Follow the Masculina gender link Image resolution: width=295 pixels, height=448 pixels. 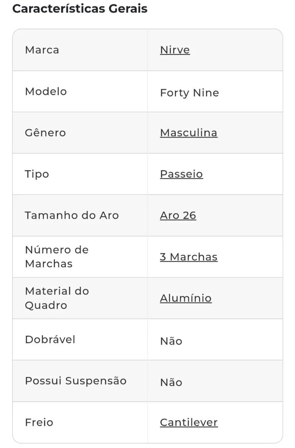(189, 133)
